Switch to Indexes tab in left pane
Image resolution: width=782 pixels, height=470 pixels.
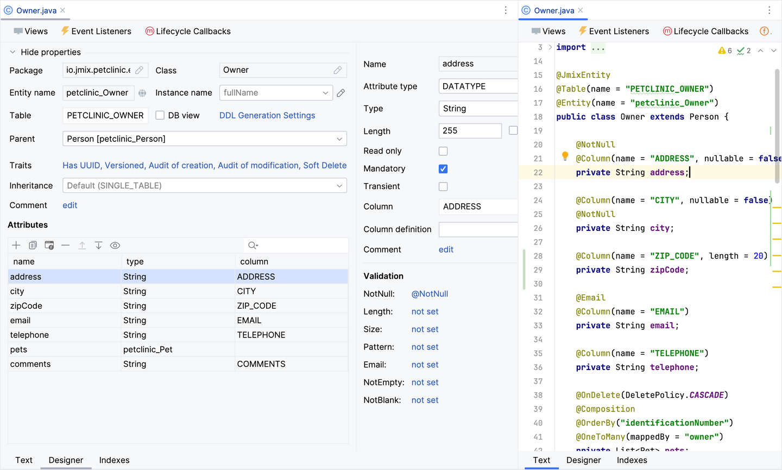click(x=115, y=460)
